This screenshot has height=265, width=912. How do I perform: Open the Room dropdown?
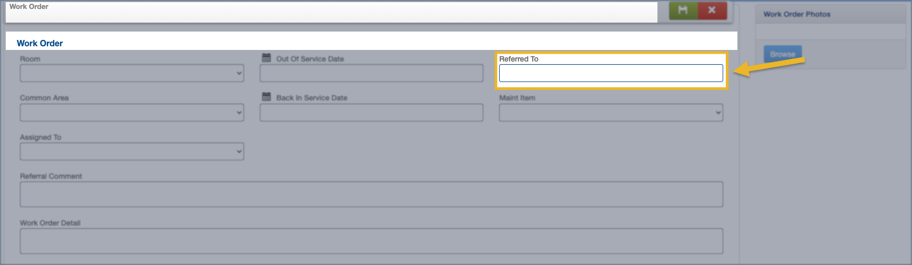(x=131, y=73)
